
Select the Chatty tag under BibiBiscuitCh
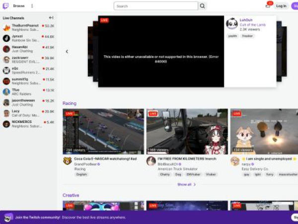[x=165, y=174]
